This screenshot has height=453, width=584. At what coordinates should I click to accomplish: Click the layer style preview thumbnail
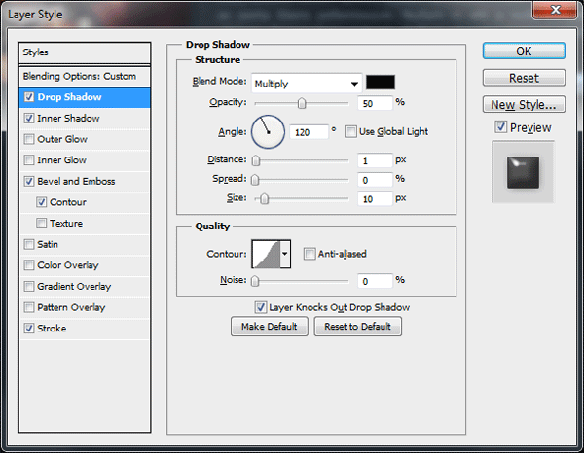click(x=523, y=172)
